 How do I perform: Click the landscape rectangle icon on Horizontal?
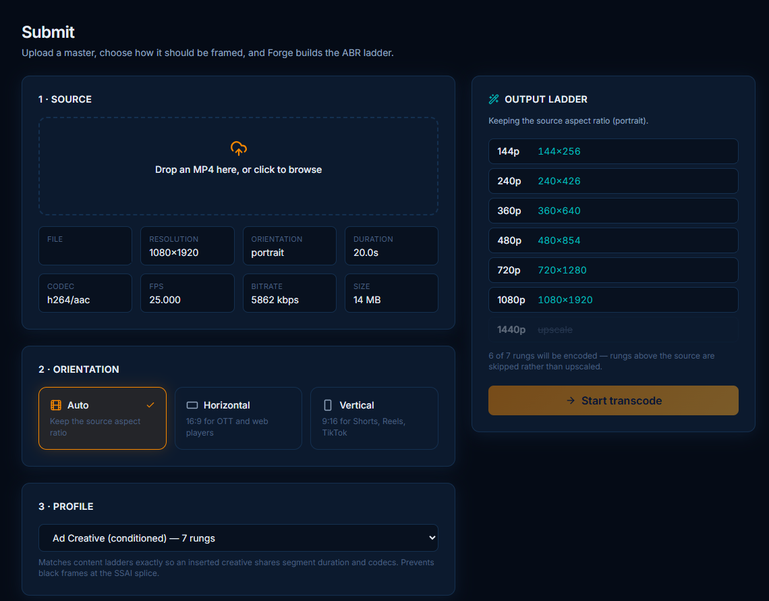click(x=192, y=405)
